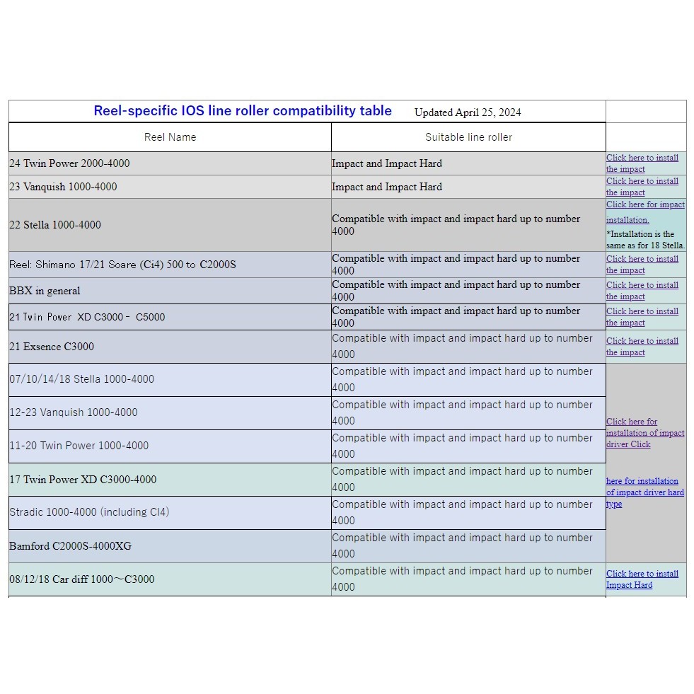Click the 22 Stella impact installation link
The image size is (694, 694).
(645, 212)
